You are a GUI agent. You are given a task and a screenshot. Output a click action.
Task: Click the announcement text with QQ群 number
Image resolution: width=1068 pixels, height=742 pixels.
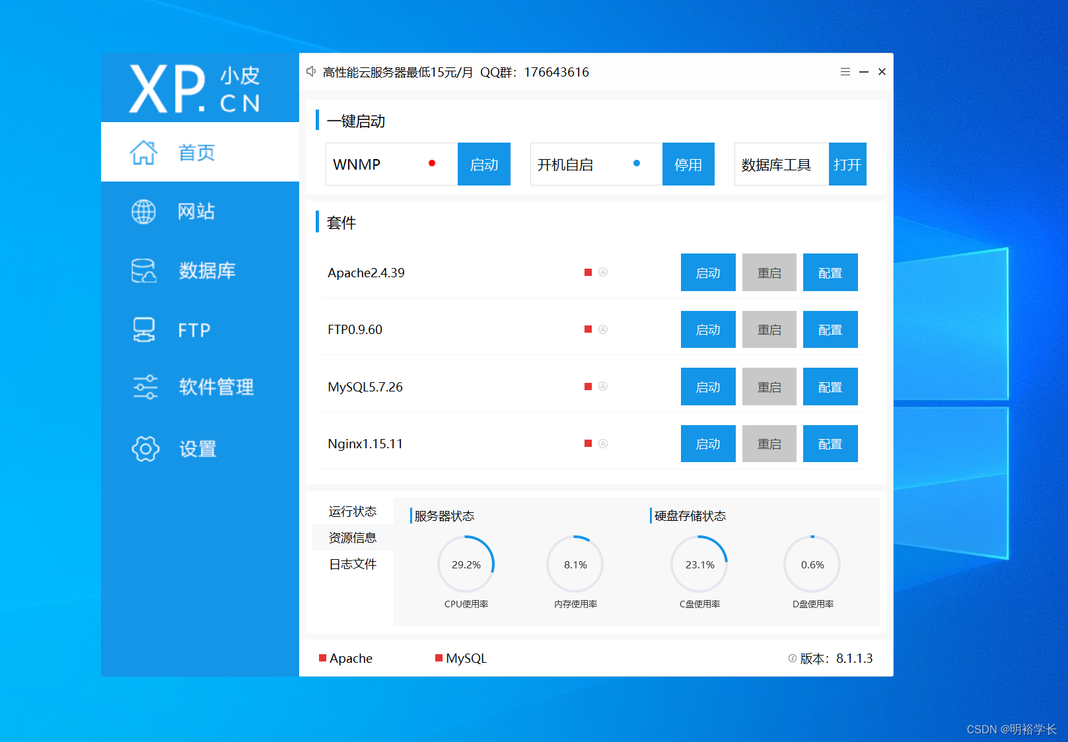[x=456, y=72]
